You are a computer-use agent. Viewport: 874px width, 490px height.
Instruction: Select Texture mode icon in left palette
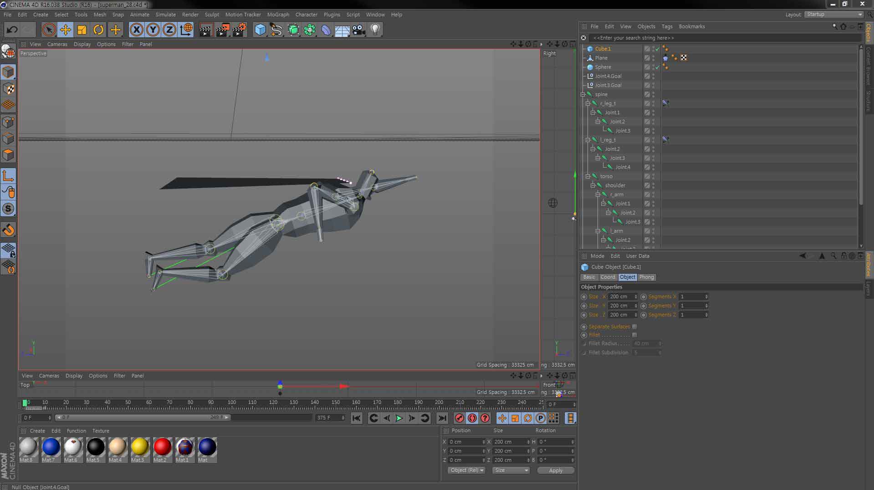tap(8, 88)
